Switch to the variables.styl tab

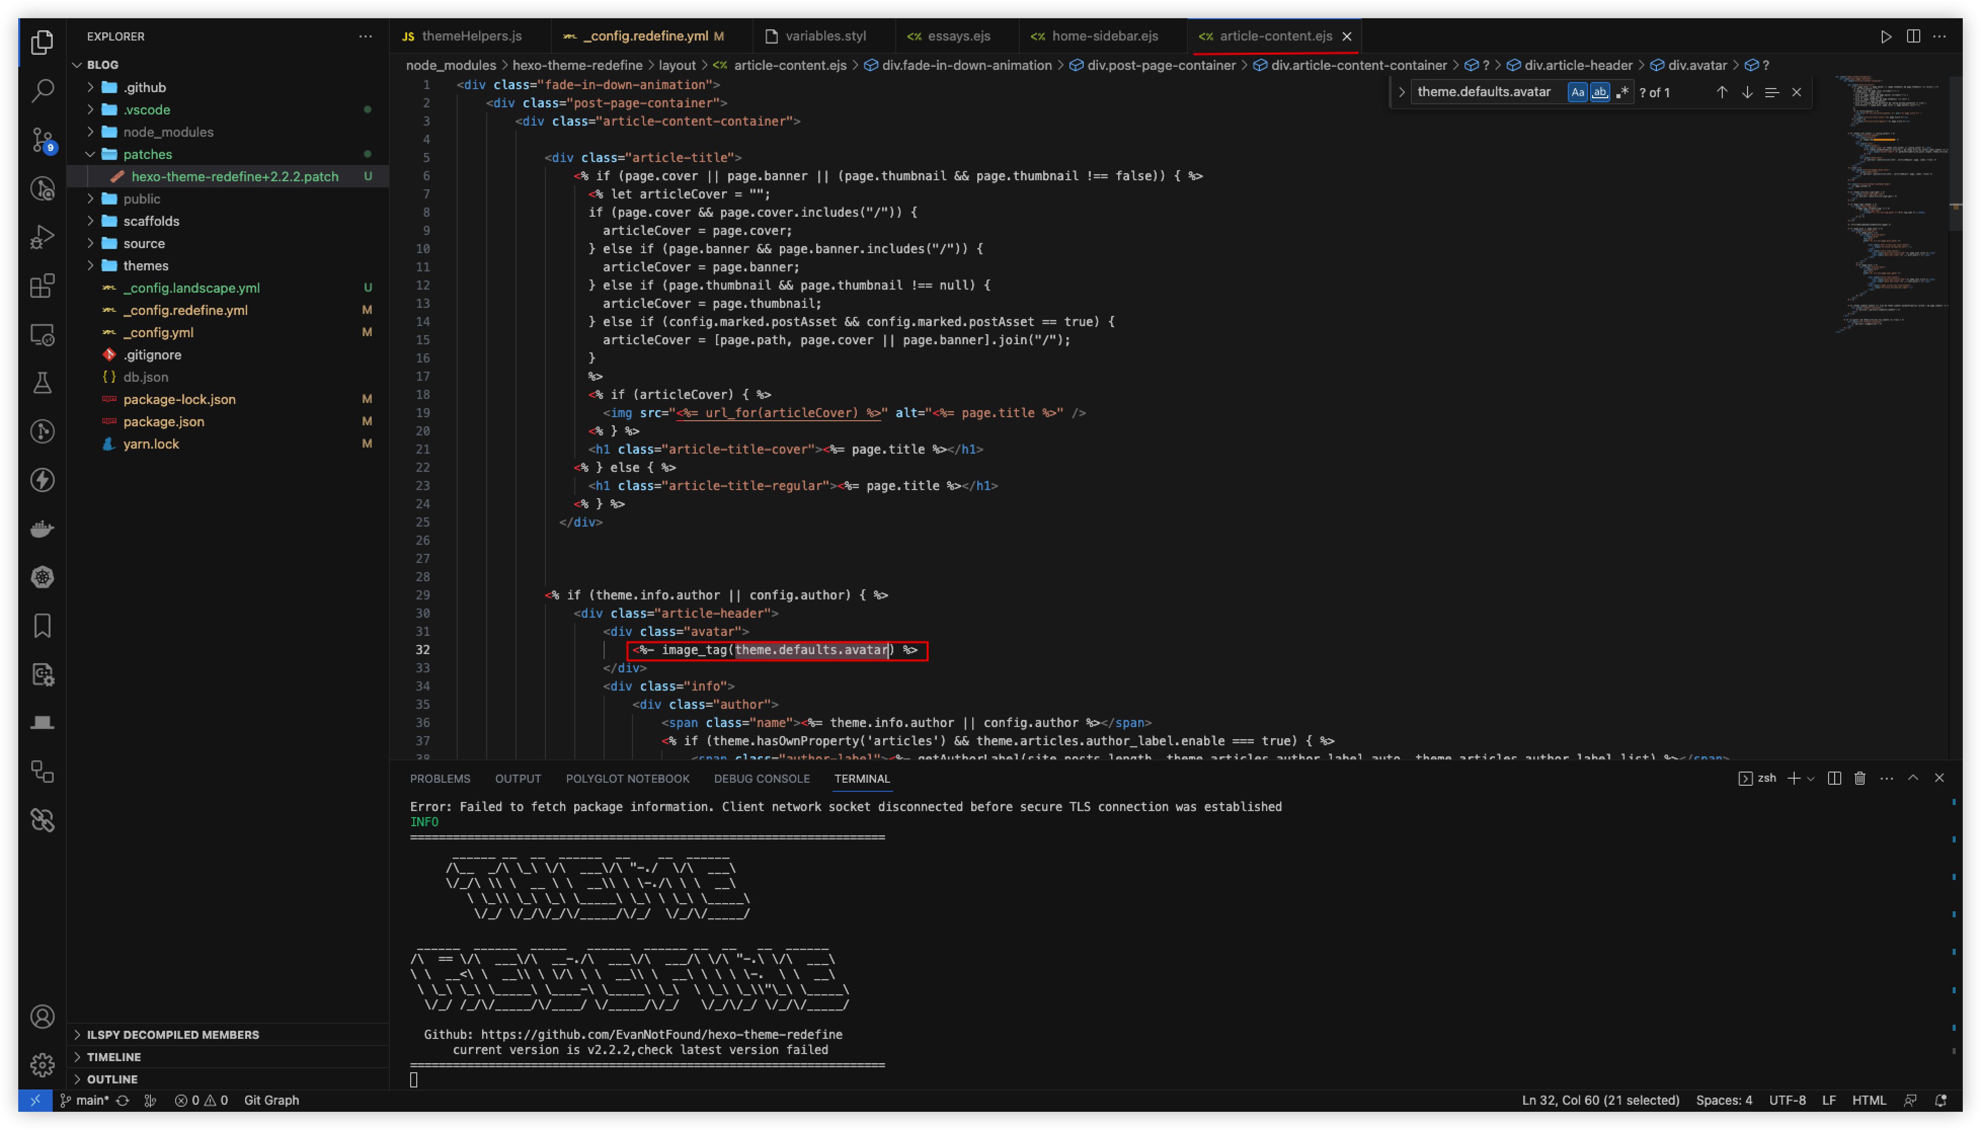(x=826, y=36)
